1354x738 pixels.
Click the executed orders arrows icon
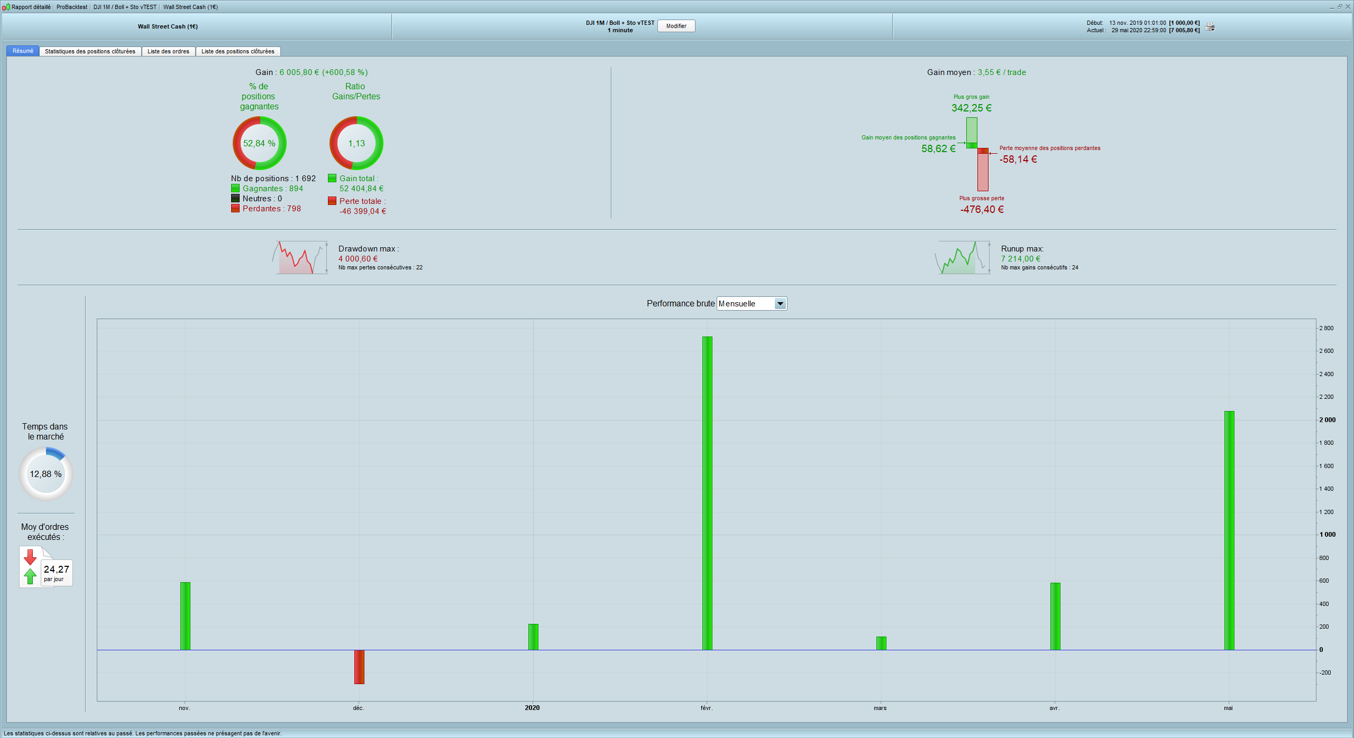(31, 567)
